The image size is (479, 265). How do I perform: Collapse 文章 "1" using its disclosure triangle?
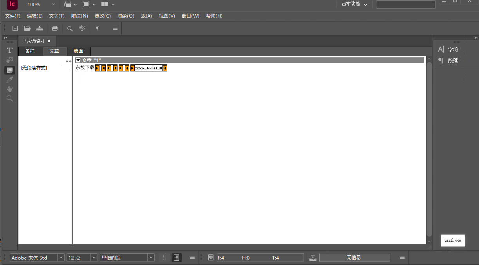78,60
